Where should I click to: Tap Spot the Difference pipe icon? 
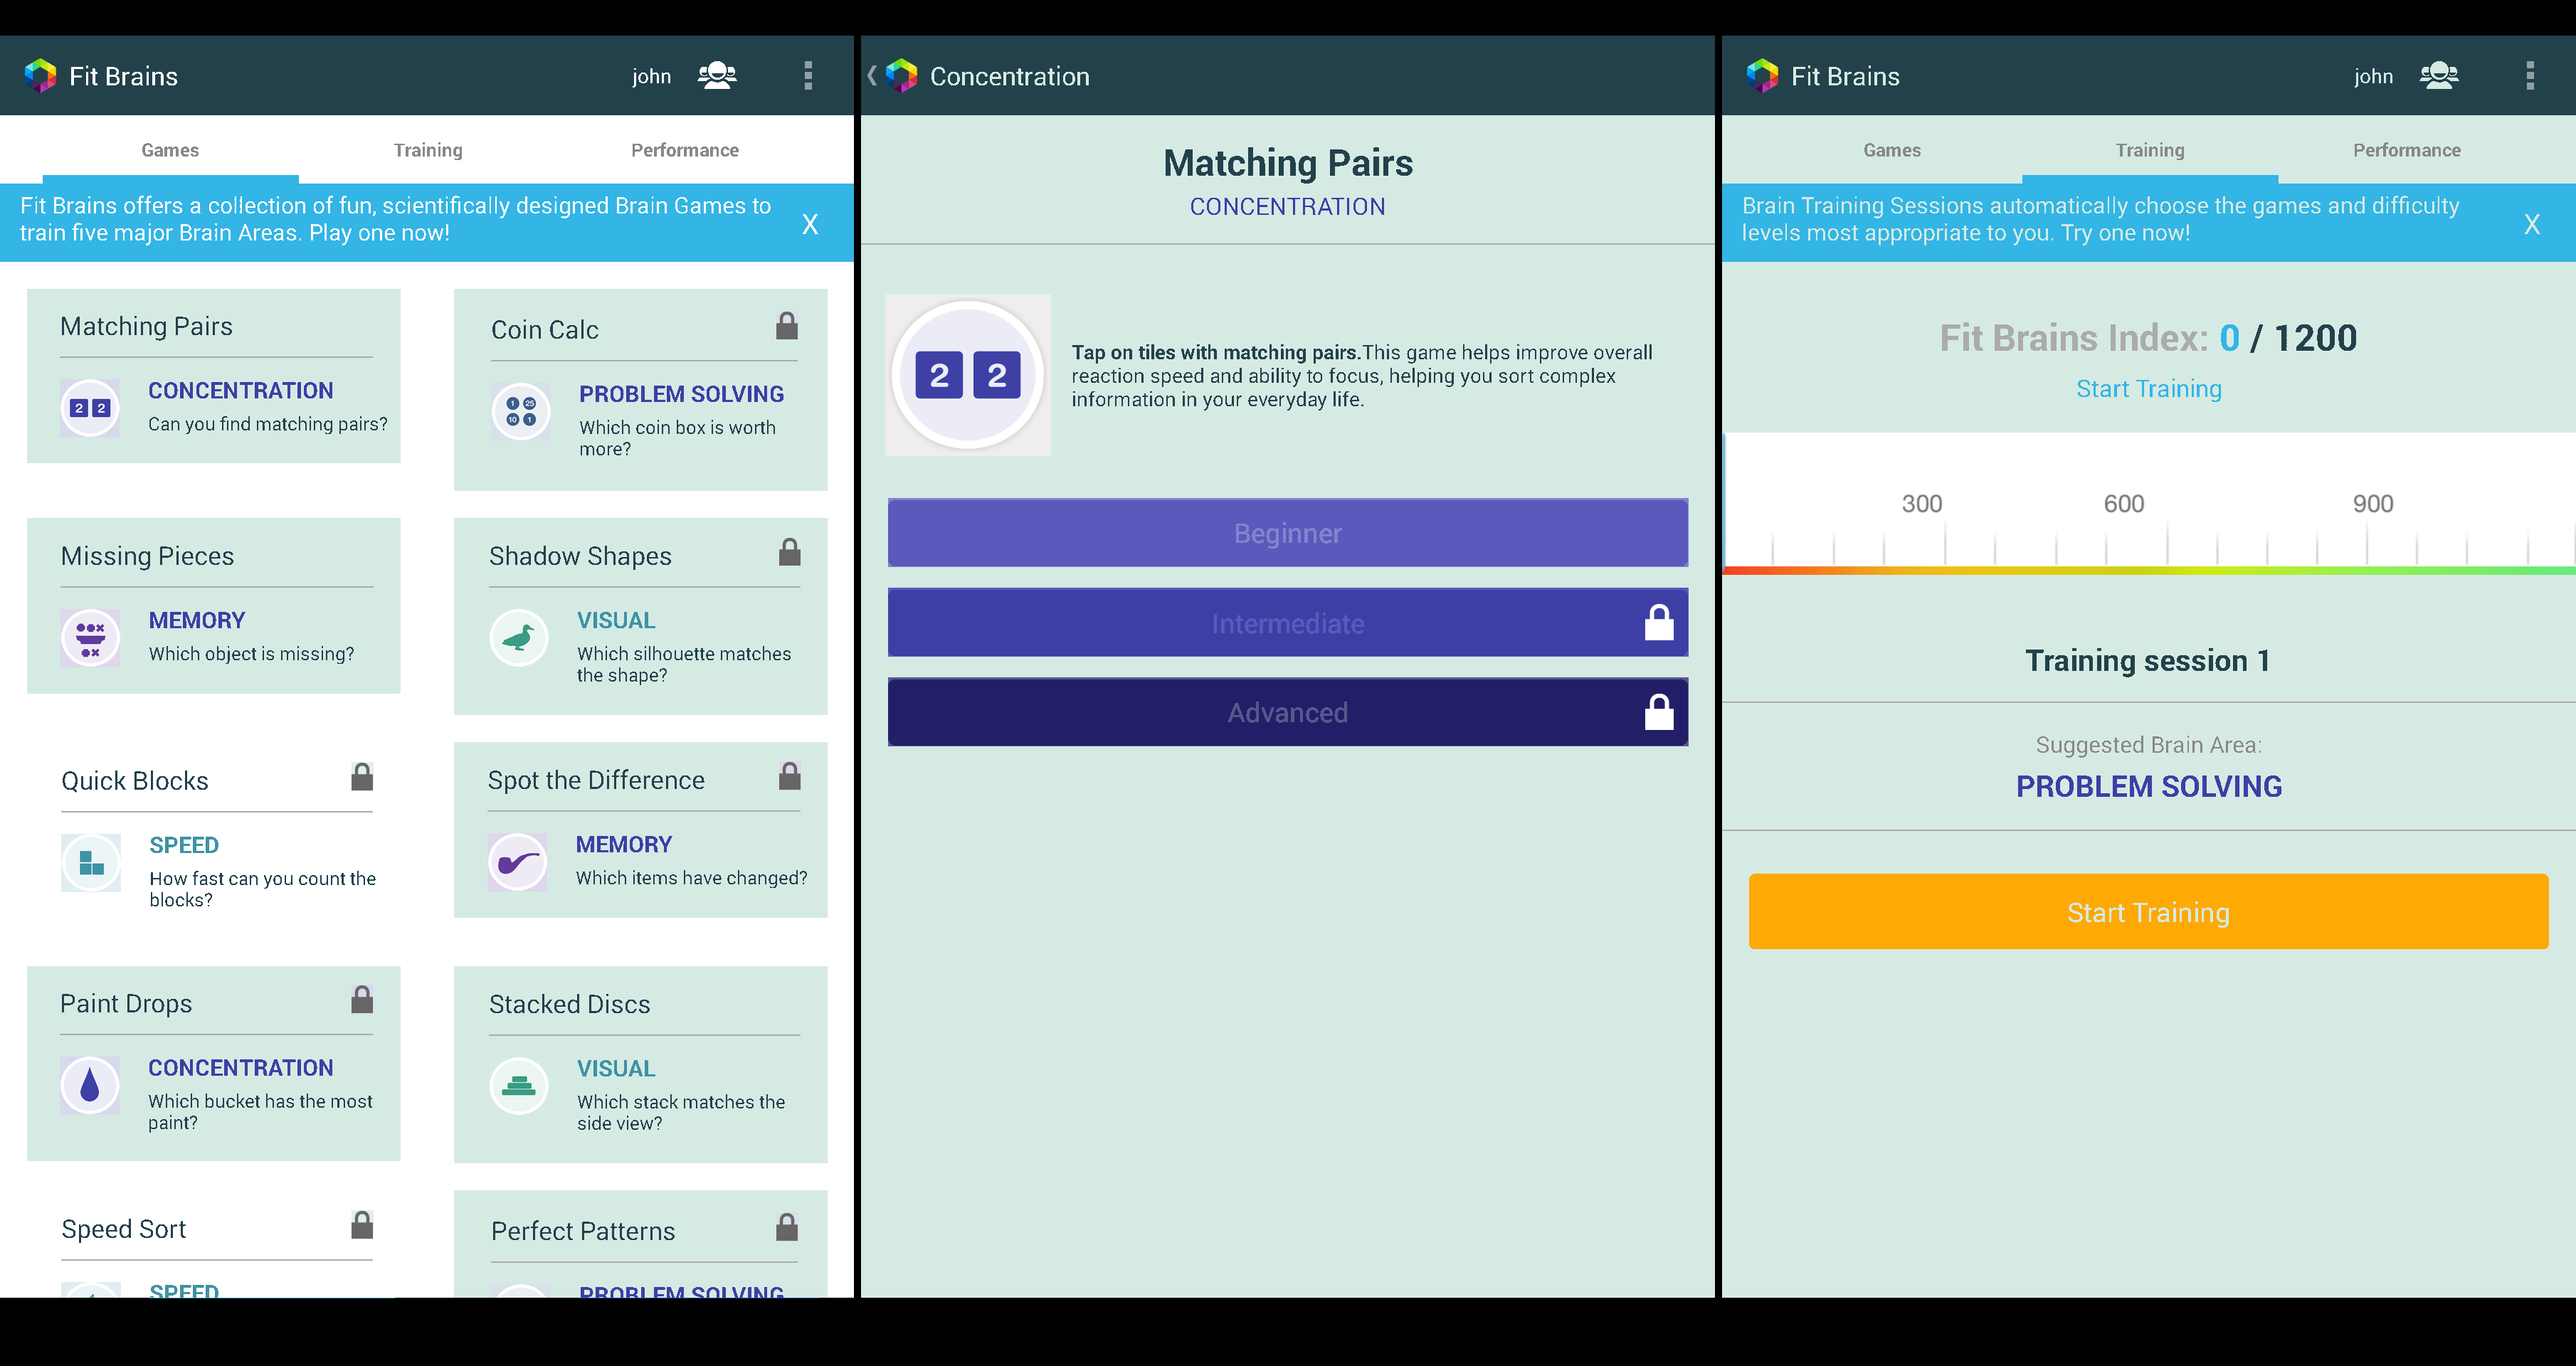click(518, 862)
